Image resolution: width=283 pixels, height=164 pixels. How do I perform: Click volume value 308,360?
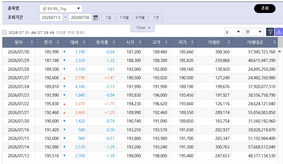point(222,52)
